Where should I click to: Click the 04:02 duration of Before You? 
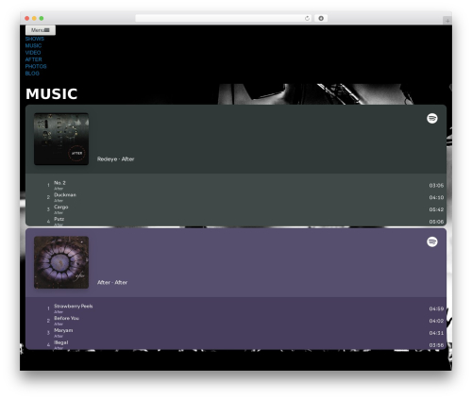pyautogui.click(x=436, y=321)
